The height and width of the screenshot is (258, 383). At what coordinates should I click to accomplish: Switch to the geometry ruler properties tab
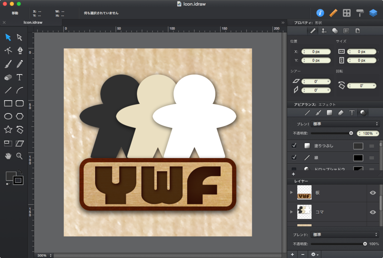(313, 31)
